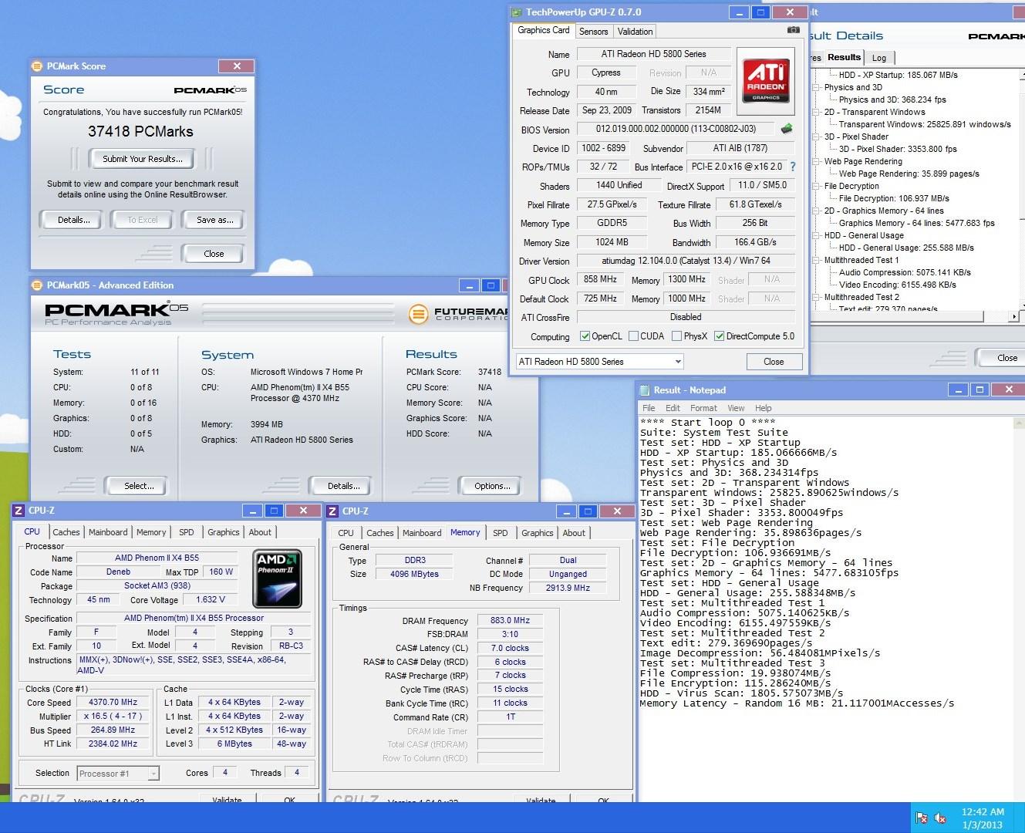Click the Close button in GPU-Z

[x=774, y=362]
